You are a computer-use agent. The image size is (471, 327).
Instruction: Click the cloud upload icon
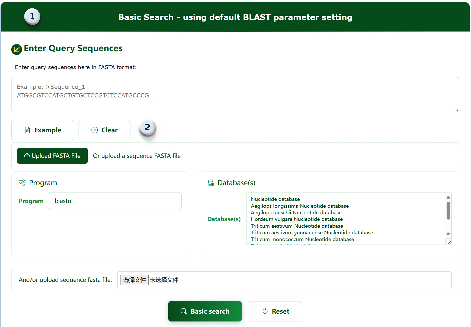pos(27,155)
